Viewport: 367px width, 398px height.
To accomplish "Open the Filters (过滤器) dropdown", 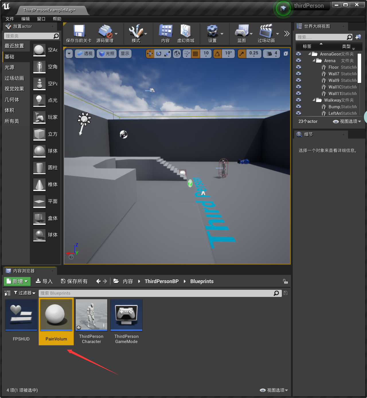I will [x=25, y=293].
